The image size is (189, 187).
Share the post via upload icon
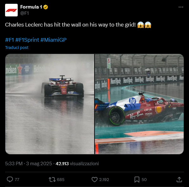(179, 179)
